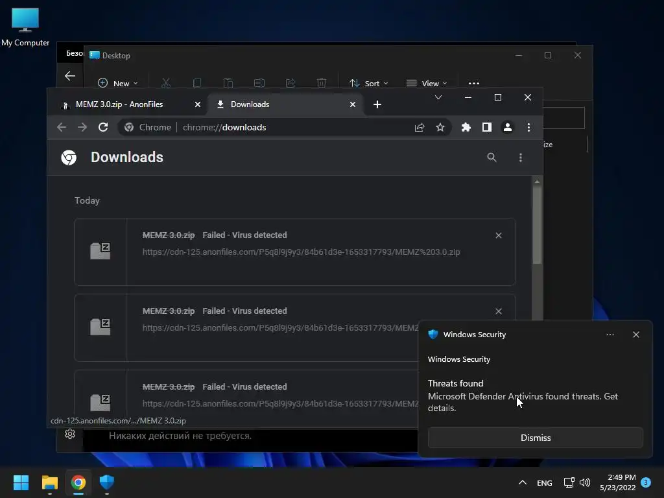
Task: Open Chrome Extensions puzzle icon
Action: (x=466, y=127)
